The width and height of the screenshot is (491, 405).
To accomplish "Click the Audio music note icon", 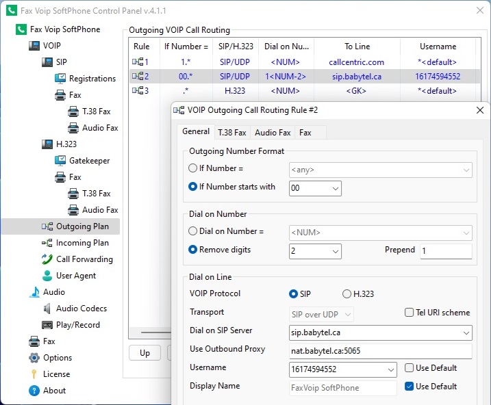I will pyautogui.click(x=35, y=292).
